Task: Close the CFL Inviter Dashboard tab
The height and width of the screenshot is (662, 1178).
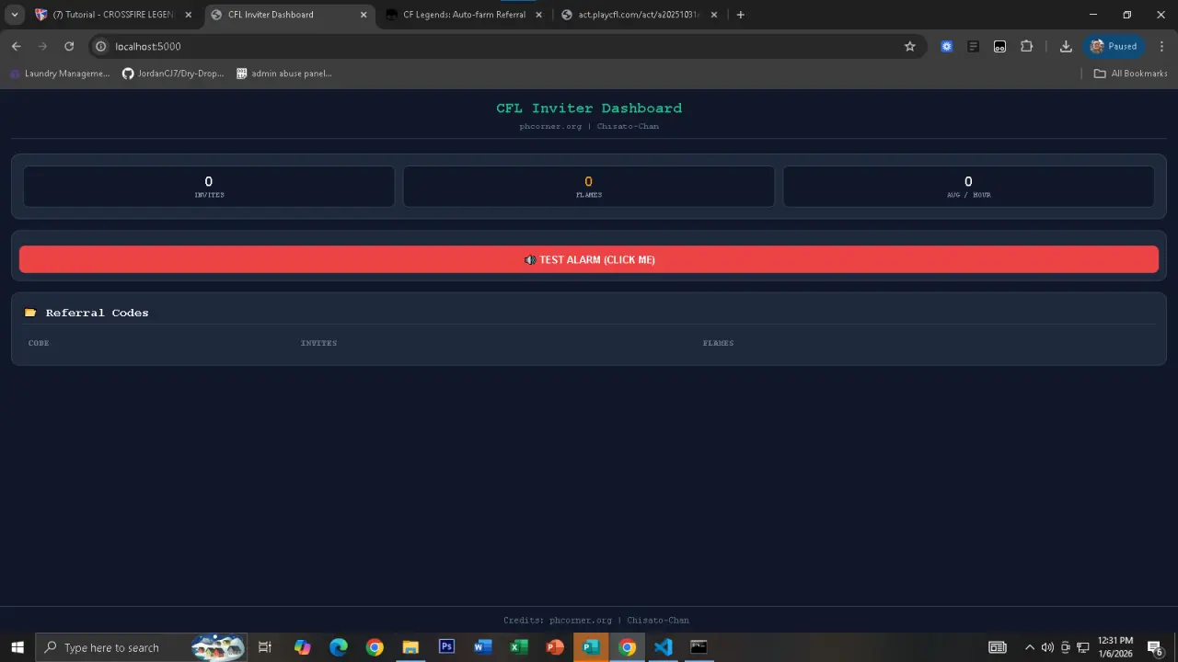Action: 364,15
